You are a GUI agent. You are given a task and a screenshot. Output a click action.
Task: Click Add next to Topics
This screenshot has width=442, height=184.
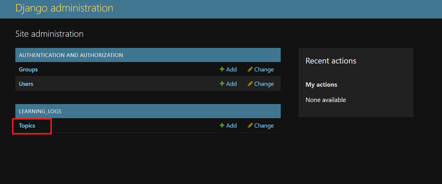click(x=231, y=125)
